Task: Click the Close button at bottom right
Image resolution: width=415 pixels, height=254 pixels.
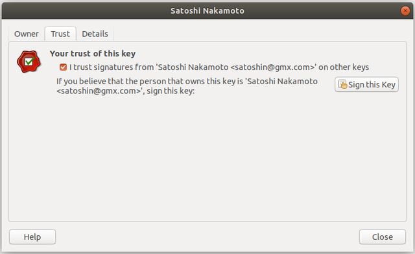Action: pos(382,237)
